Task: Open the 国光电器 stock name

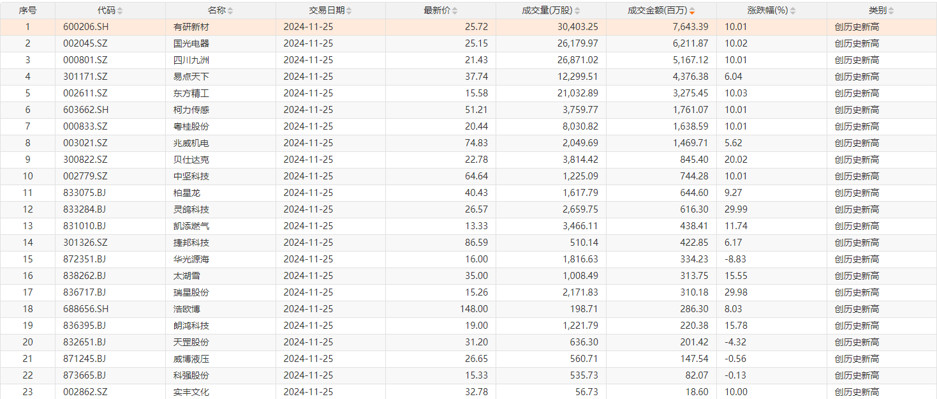Action: pos(191,43)
